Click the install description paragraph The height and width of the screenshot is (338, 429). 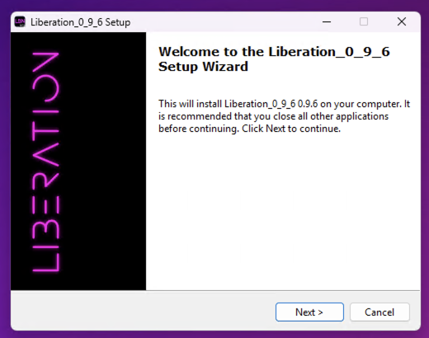285,116
